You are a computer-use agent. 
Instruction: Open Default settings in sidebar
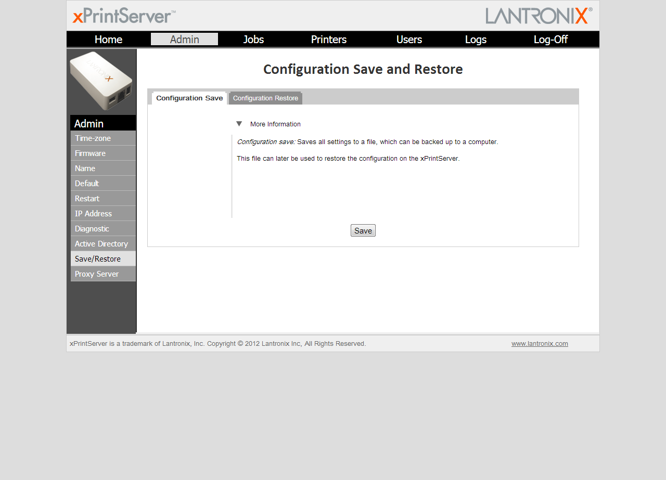coord(103,184)
